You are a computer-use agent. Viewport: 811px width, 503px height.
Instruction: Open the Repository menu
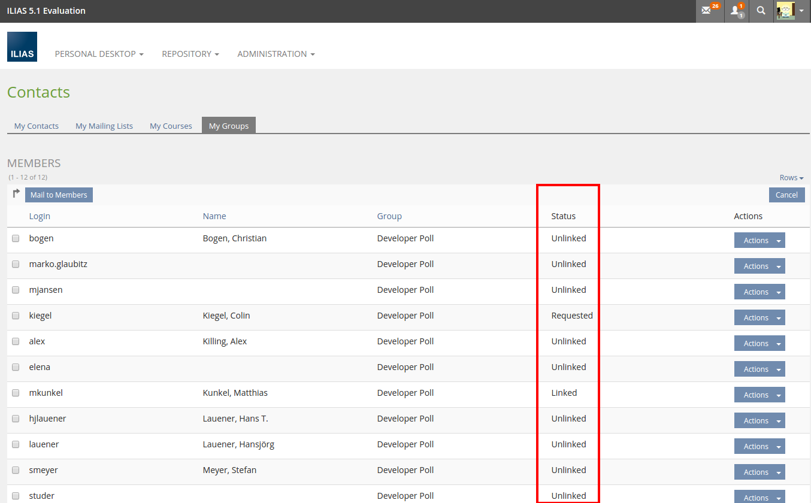(190, 54)
